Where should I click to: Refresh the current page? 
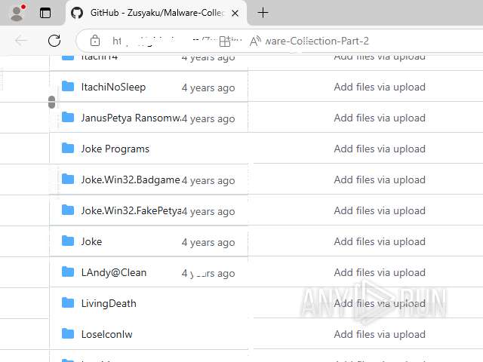[54, 41]
